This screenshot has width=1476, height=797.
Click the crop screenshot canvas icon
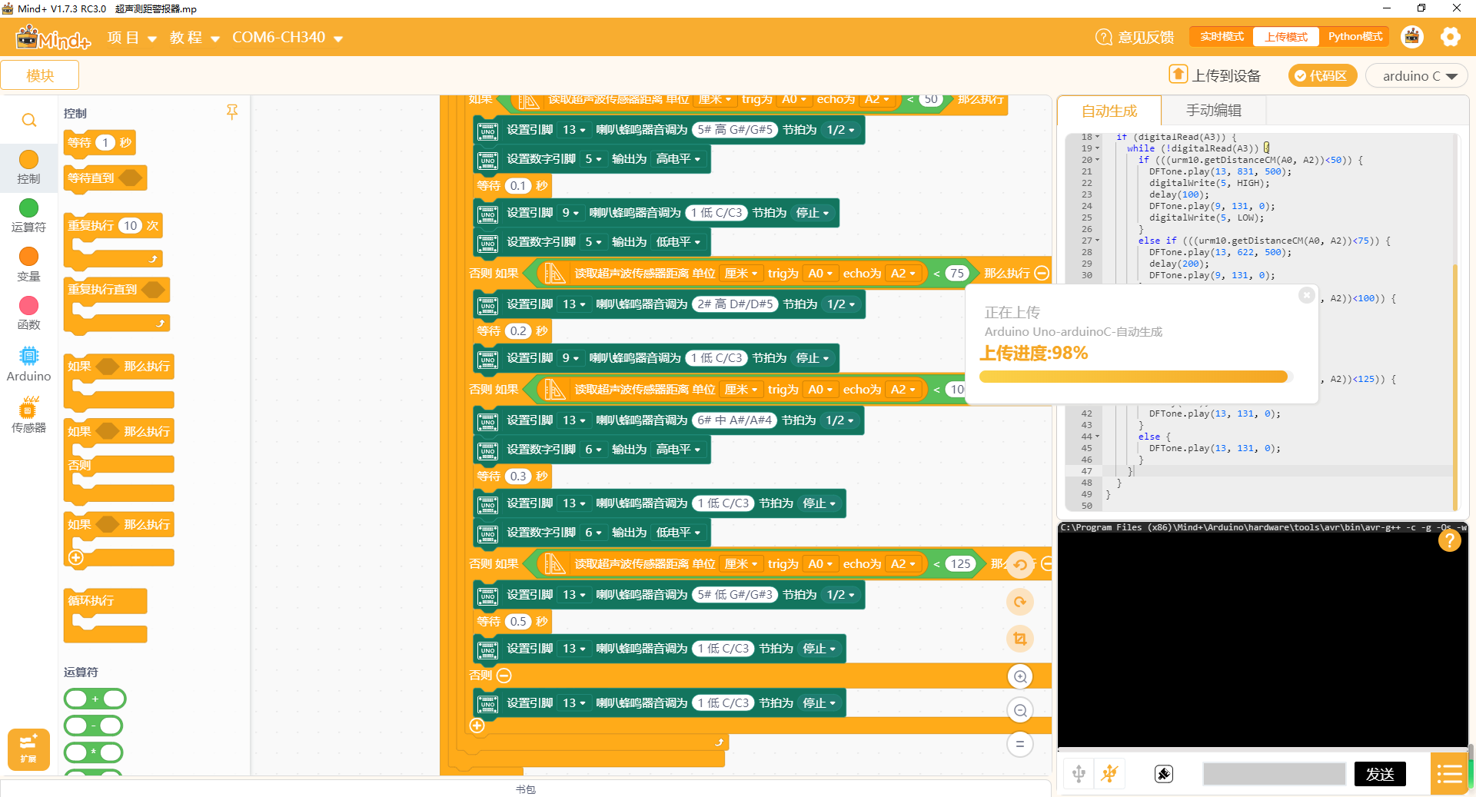coord(1020,638)
